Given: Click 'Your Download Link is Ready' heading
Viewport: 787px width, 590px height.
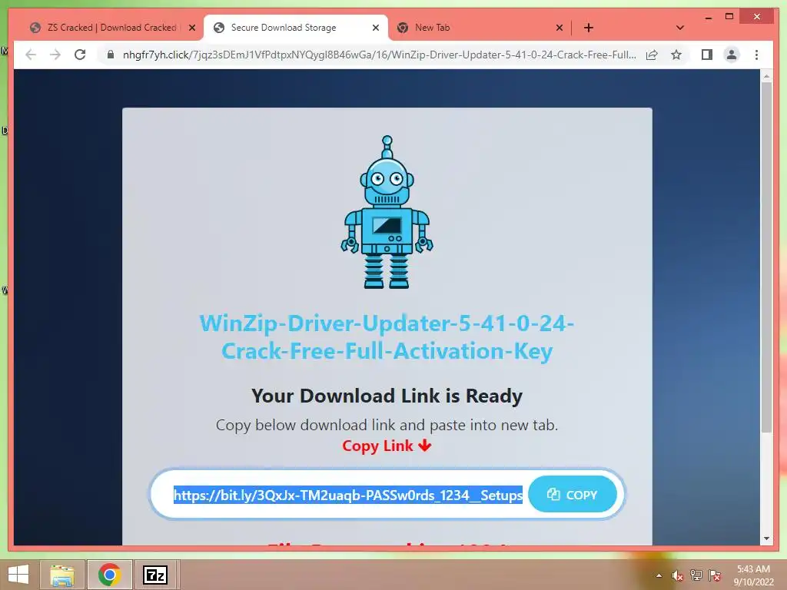Looking at the screenshot, I should click(387, 396).
